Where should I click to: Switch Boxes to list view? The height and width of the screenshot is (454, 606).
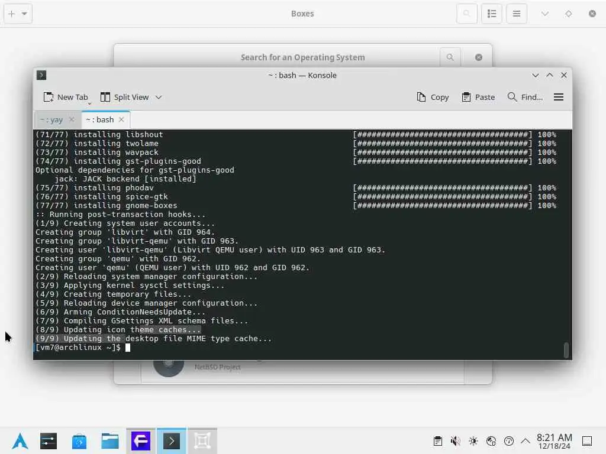[492, 14]
